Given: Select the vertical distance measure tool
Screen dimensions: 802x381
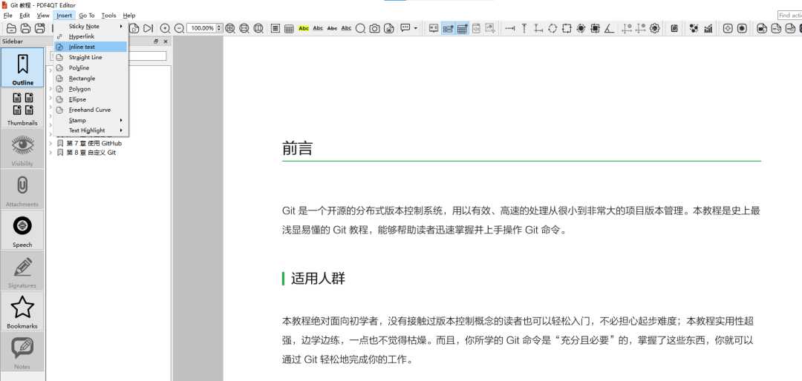Looking at the screenshot, I should [524, 29].
